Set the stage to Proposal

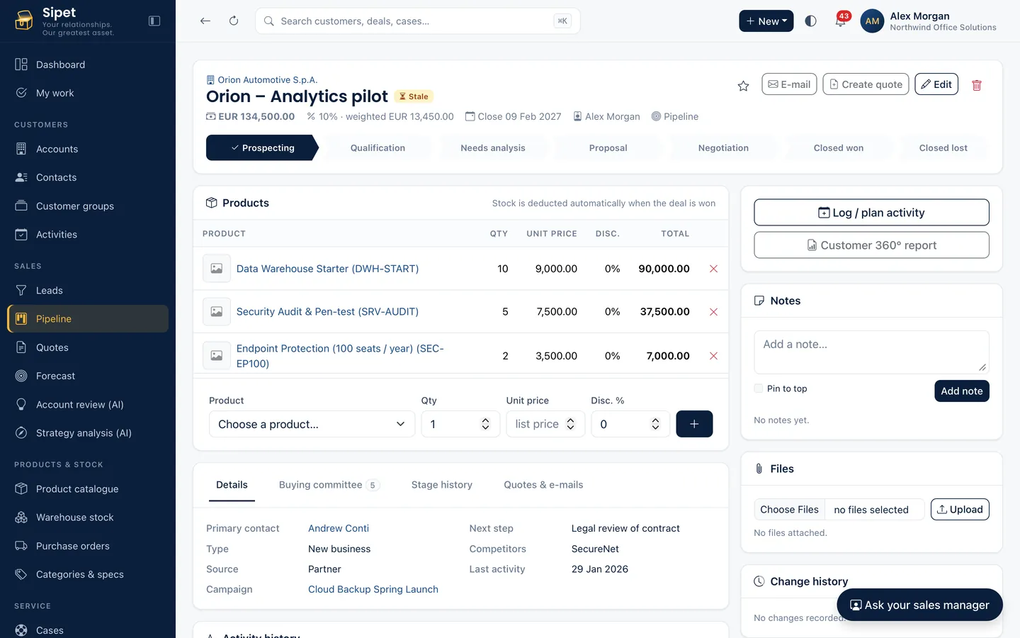[x=608, y=147]
